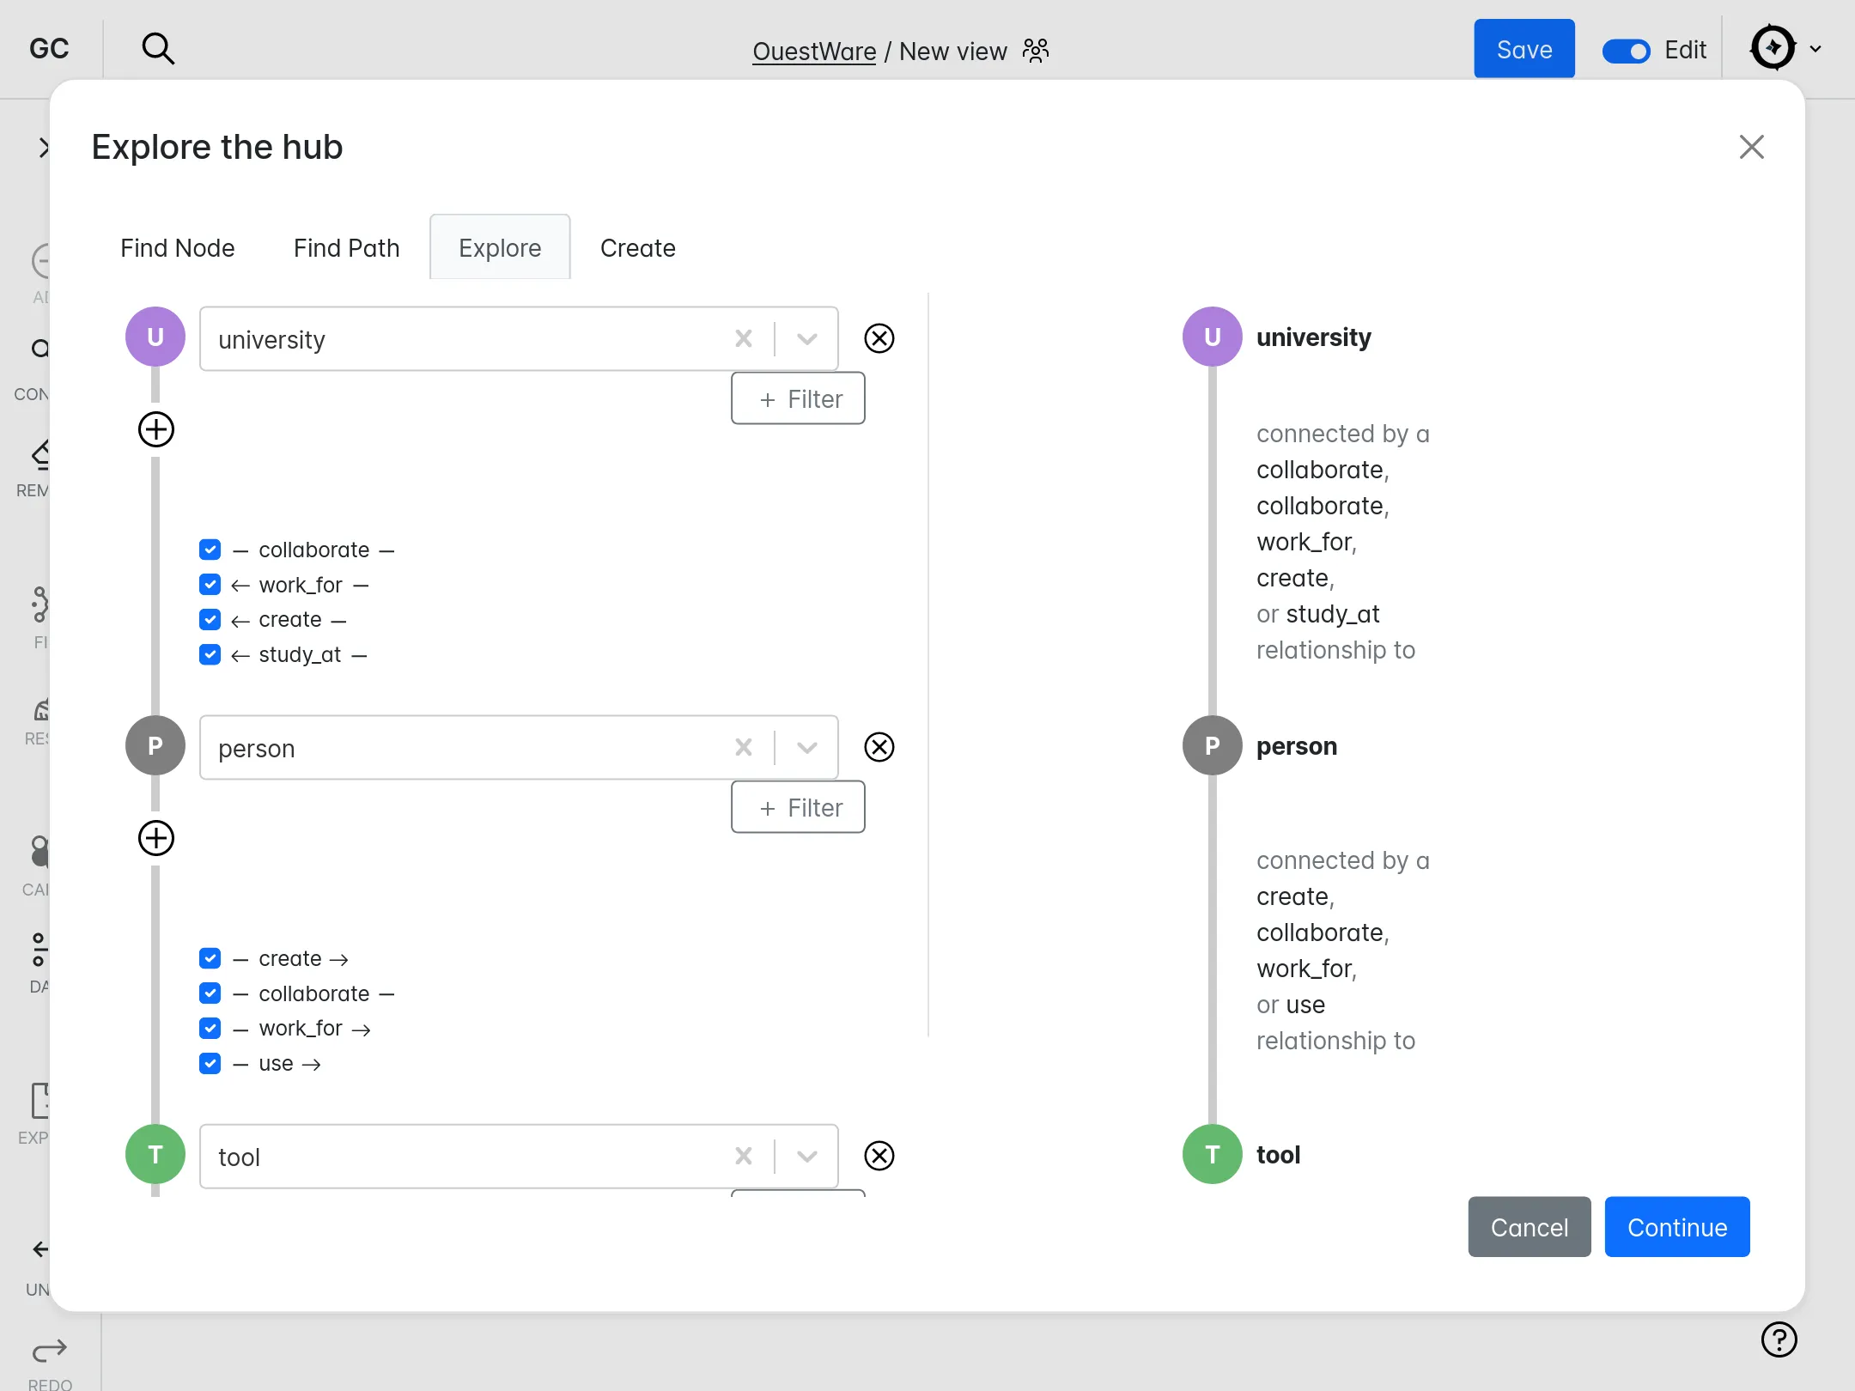
Task: Uncheck the study_at relationship checkbox
Action: [210, 655]
